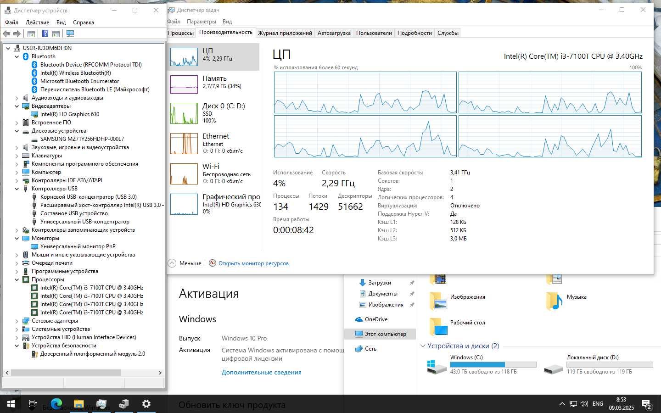Viewport: 661px width, 413px height.
Task: Collapse the Процессоры category
Action: tap(17, 279)
